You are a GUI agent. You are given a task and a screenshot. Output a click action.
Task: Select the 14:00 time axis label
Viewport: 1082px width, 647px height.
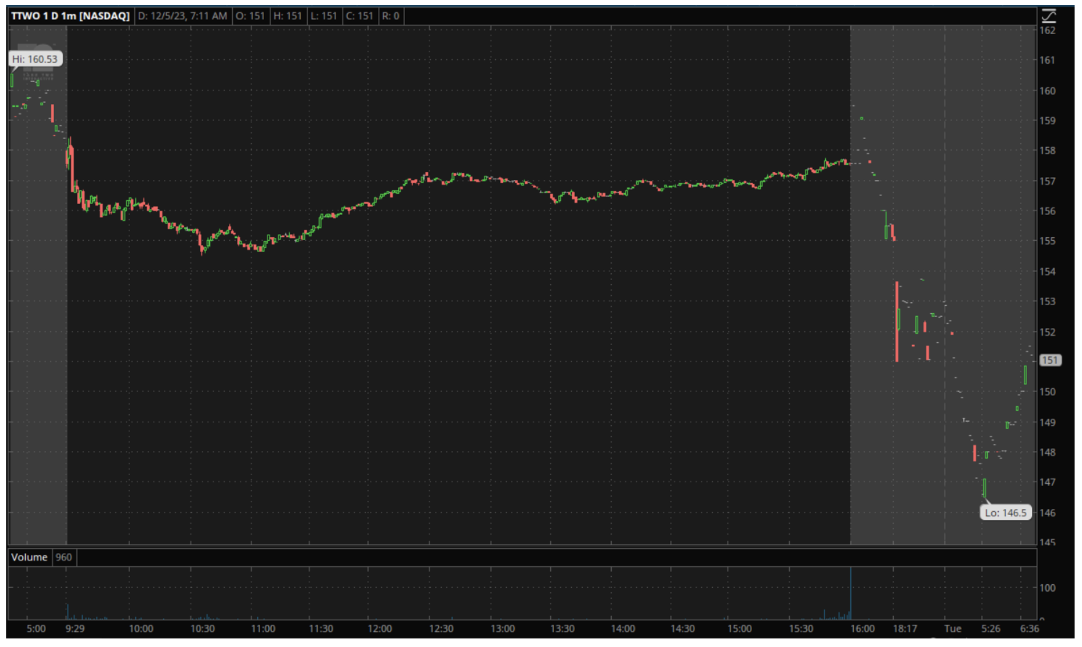click(623, 629)
